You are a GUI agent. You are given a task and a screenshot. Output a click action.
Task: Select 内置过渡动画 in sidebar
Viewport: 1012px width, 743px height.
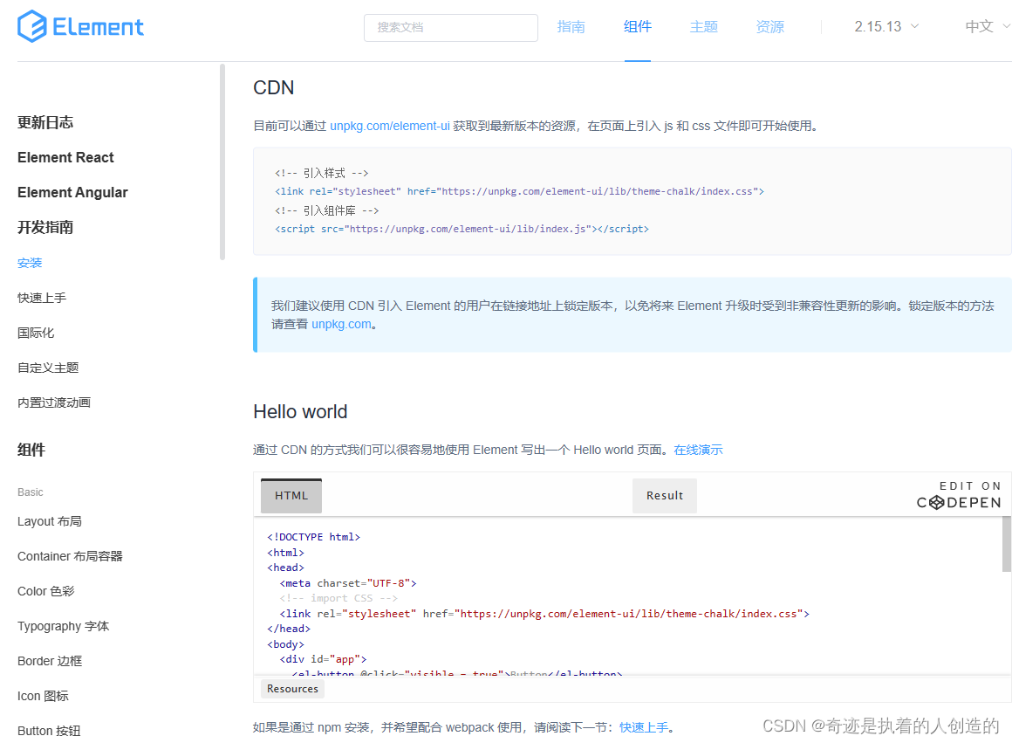[x=53, y=402]
